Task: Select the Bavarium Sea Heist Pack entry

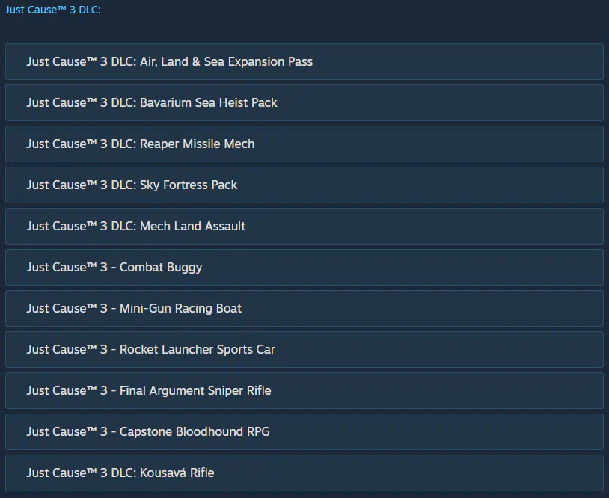Action: 152,102
